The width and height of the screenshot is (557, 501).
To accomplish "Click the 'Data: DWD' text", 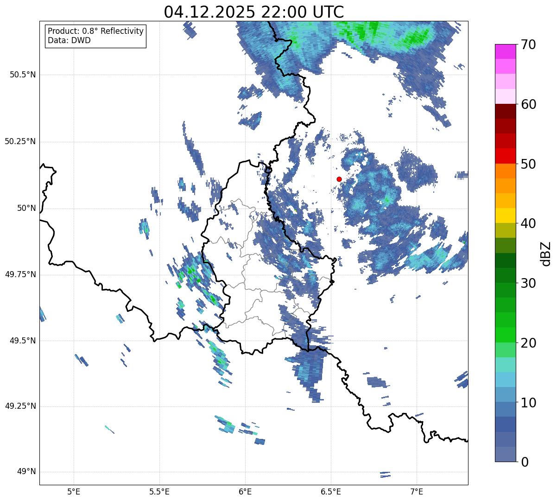I will pos(69,40).
